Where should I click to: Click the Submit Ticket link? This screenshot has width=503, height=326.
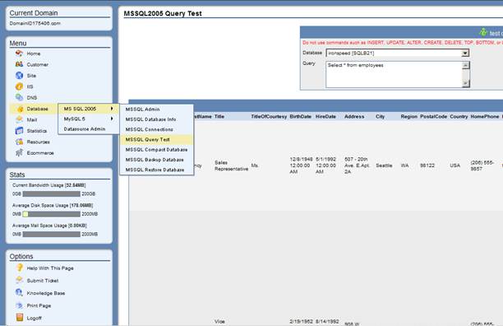[x=43, y=281]
